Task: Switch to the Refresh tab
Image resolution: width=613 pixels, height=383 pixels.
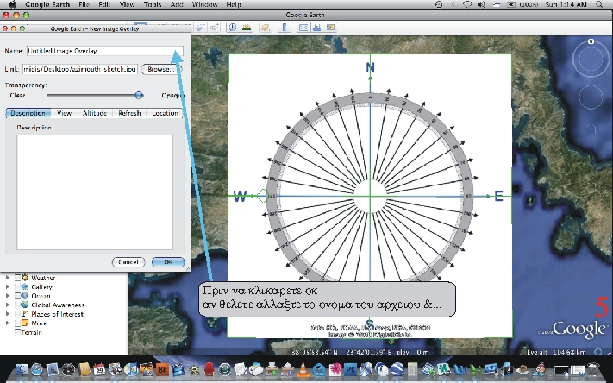Action: (129, 113)
